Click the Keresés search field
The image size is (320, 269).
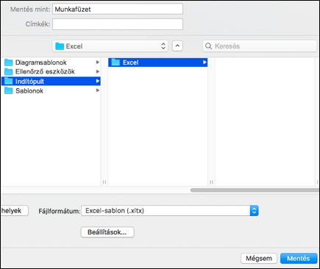click(x=260, y=46)
